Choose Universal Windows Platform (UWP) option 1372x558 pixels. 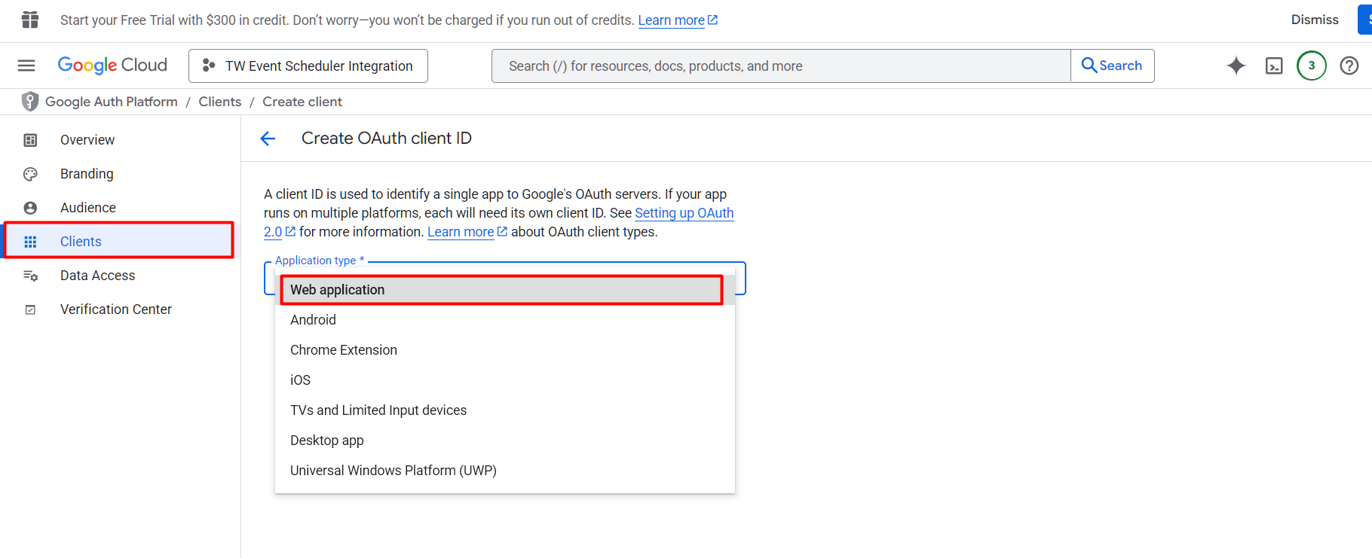pyautogui.click(x=504, y=471)
